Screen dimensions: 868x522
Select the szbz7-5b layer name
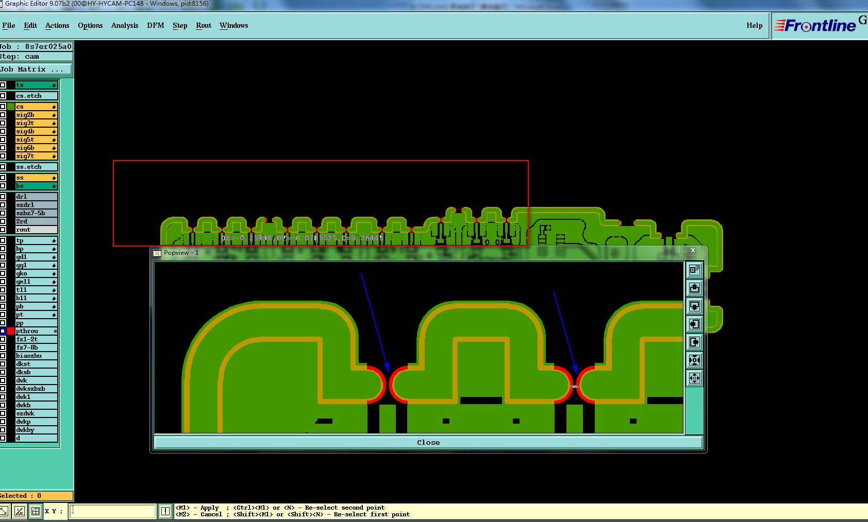pyautogui.click(x=36, y=213)
